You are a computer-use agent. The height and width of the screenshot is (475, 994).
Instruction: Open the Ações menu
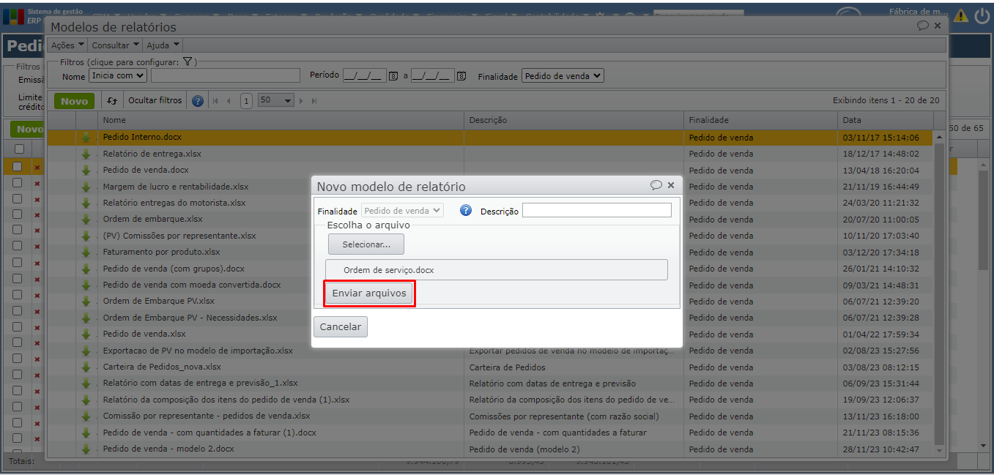68,45
